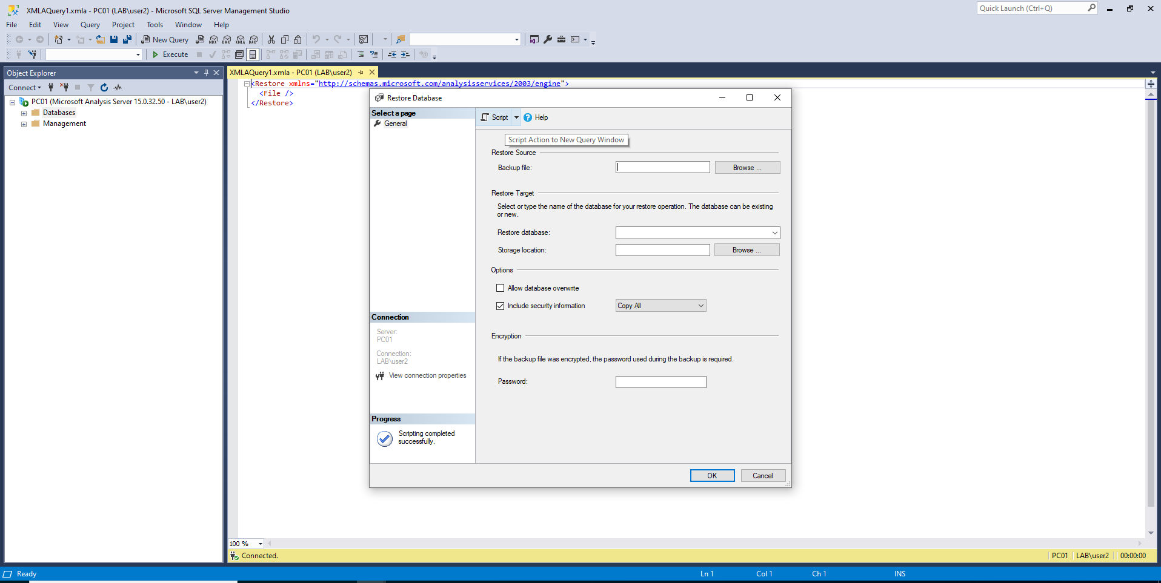Open the Copy All security dropdown
The image size is (1161, 583).
pyautogui.click(x=660, y=306)
